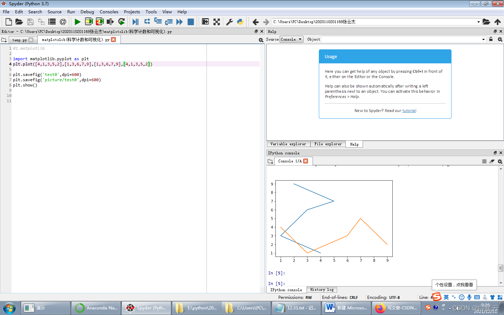Open a file with the folder icon
The width and height of the screenshot is (504, 315).
click(x=19, y=22)
